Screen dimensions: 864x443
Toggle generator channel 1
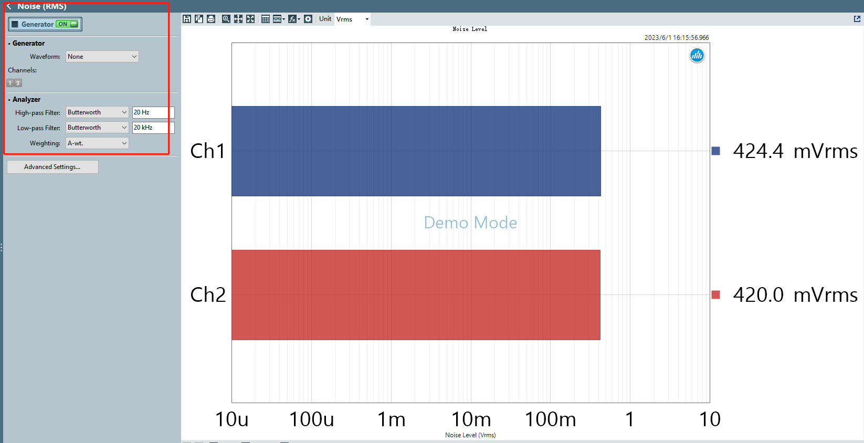pos(10,83)
